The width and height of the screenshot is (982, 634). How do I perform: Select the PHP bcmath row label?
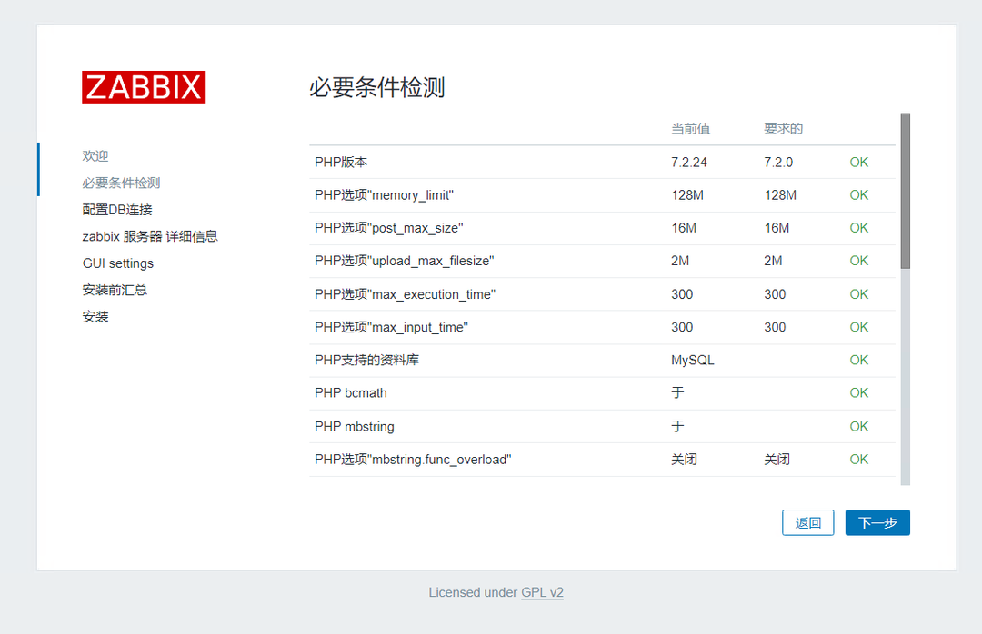351,393
